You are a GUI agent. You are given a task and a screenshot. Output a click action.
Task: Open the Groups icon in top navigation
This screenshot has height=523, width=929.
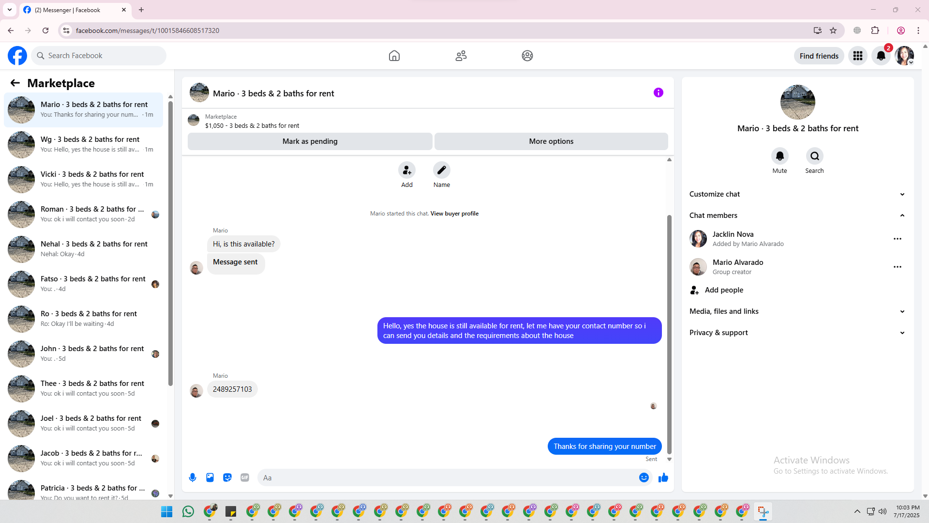pos(527,56)
